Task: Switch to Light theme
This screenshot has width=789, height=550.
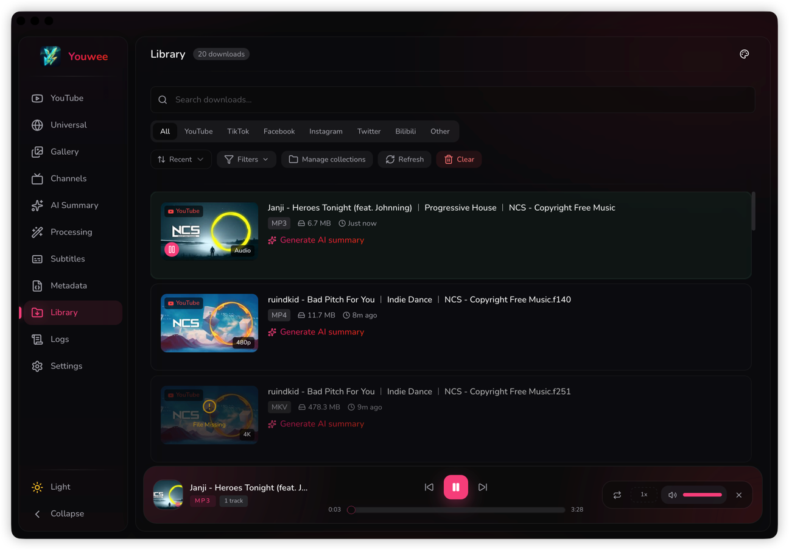Action: click(73, 487)
